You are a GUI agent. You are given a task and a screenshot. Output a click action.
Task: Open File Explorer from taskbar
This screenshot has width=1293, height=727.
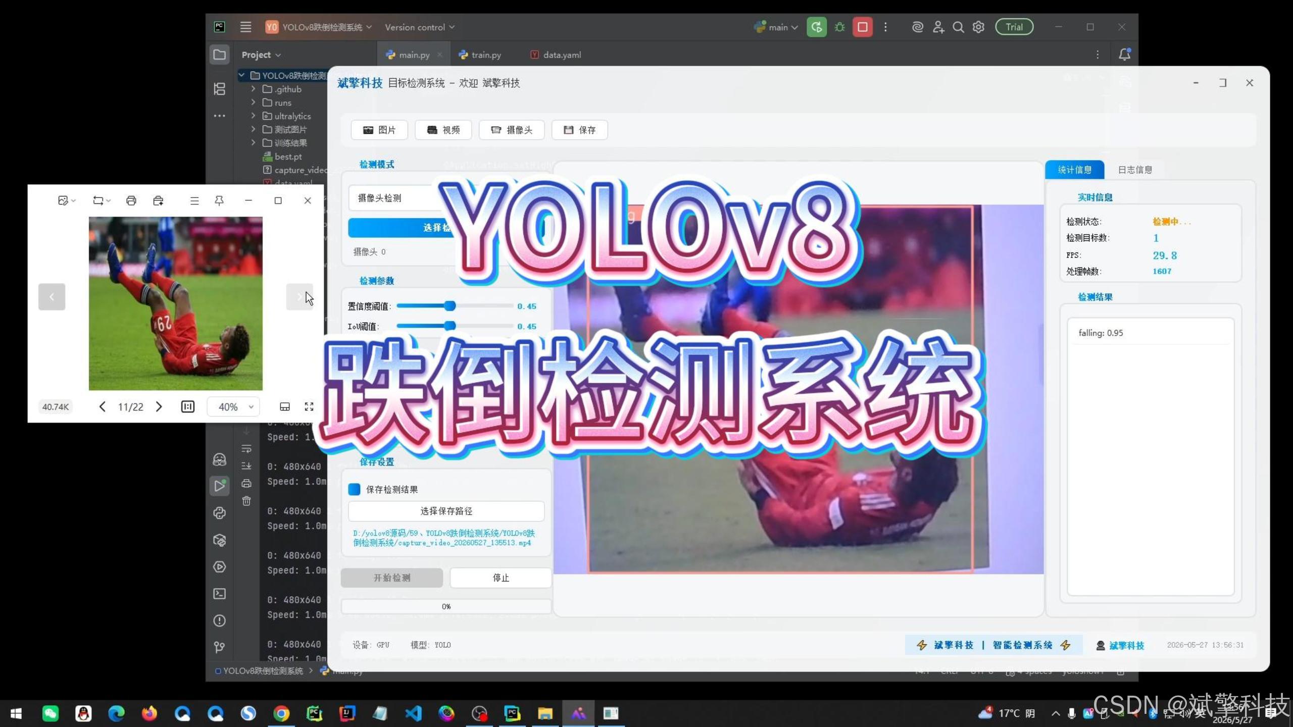click(545, 713)
